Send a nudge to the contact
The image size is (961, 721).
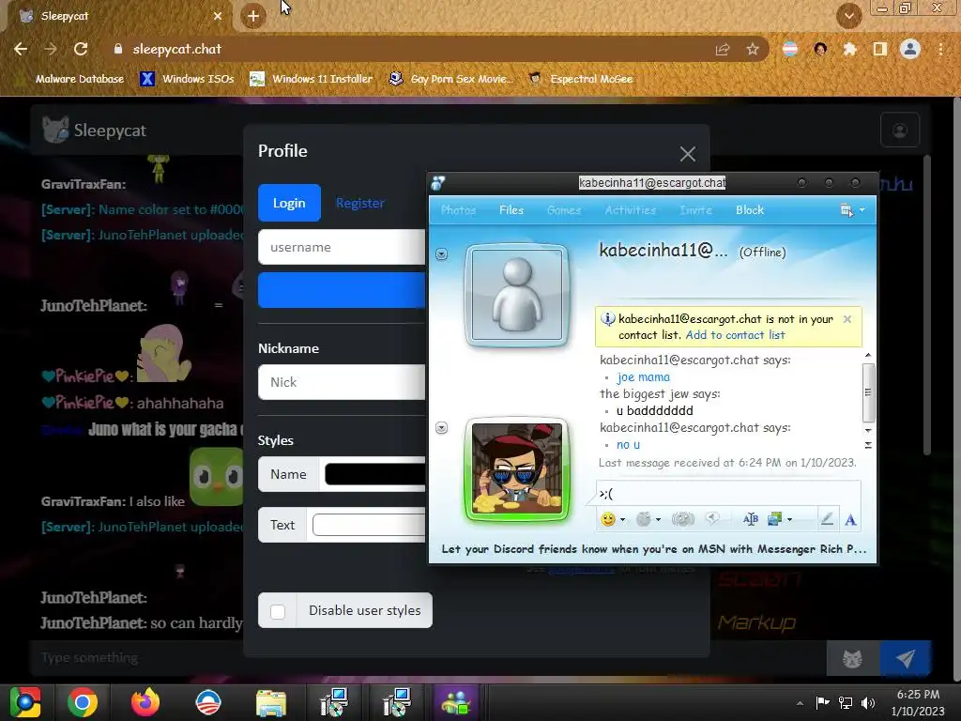(682, 519)
